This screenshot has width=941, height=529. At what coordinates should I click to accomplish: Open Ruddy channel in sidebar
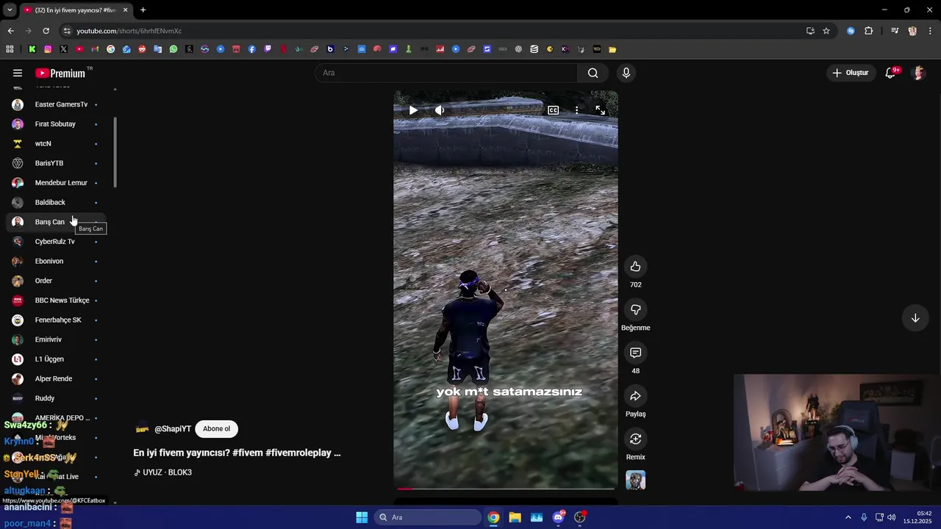(x=57, y=398)
